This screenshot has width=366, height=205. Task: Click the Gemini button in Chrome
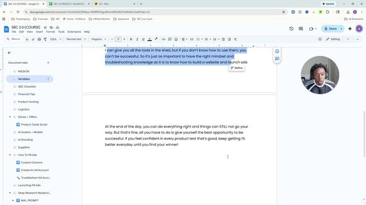pyautogui.click(x=328, y=4)
